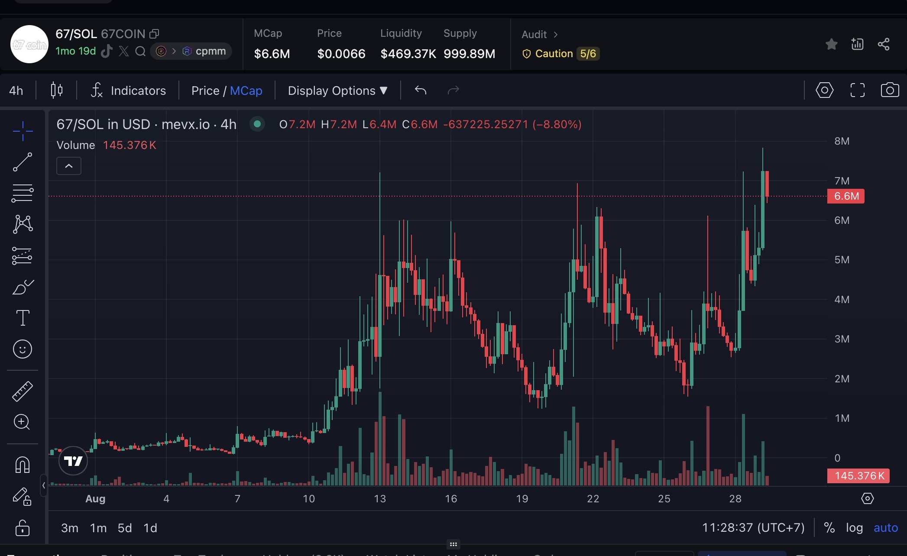This screenshot has width=907, height=556.
Task: Open price axis settings gear
Action: click(868, 498)
